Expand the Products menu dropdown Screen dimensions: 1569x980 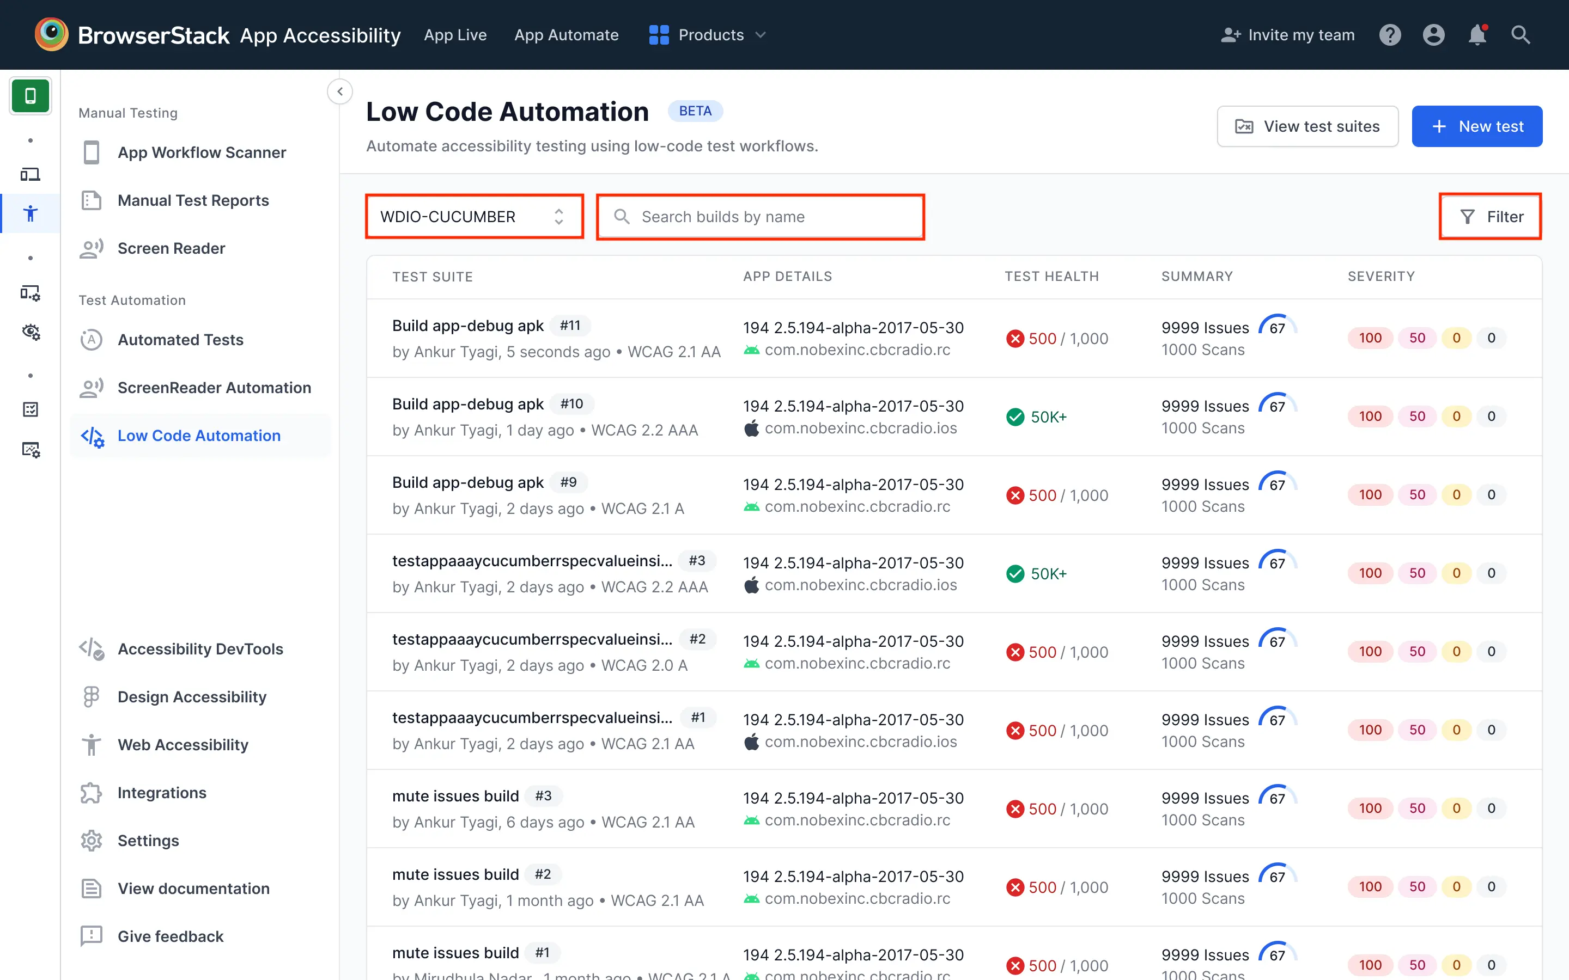[x=708, y=35]
